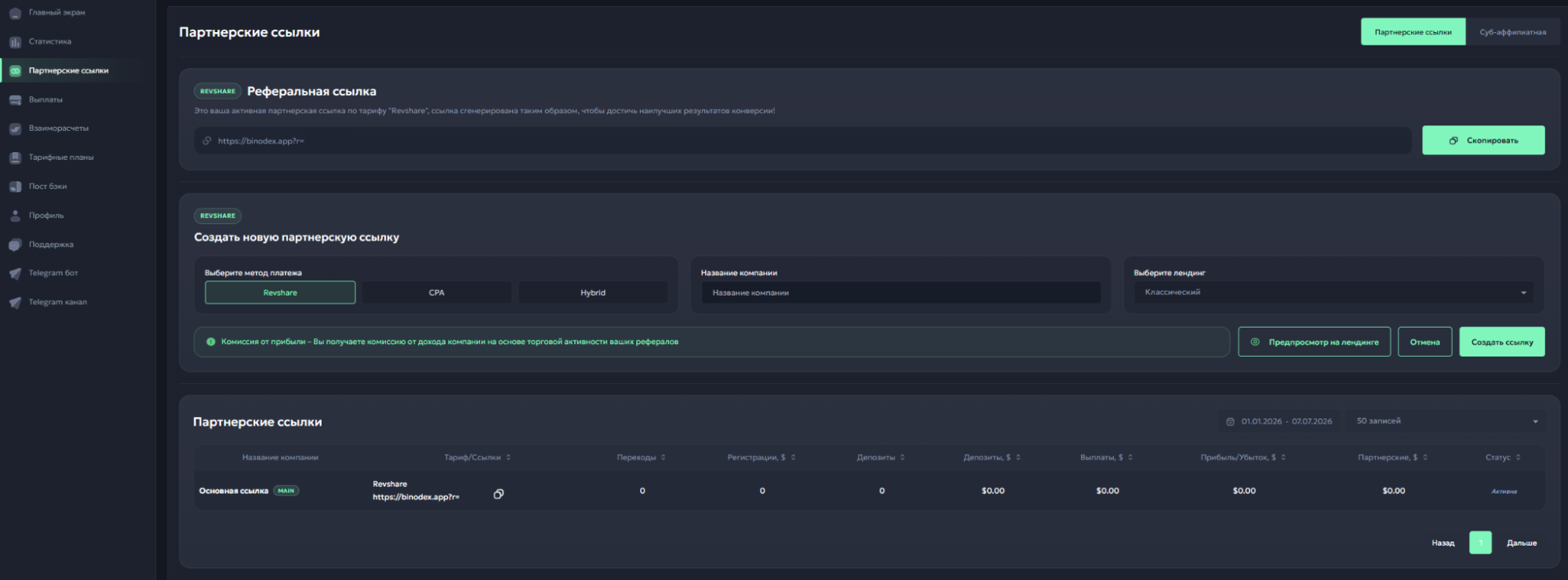Screen dimensions: 1568x580
Task: Open Выплаты menu item
Action: click(x=45, y=100)
